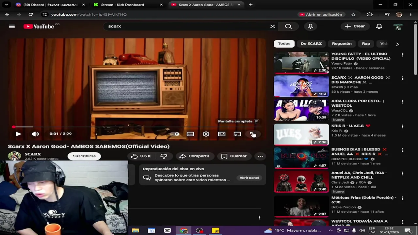This screenshot has width=418, height=235.
Task: Open the YouTube account avatar menu
Action: [398, 27]
